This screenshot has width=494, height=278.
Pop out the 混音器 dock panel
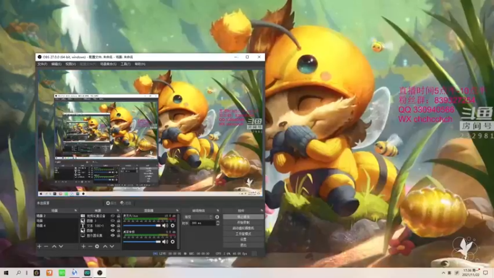(177, 210)
